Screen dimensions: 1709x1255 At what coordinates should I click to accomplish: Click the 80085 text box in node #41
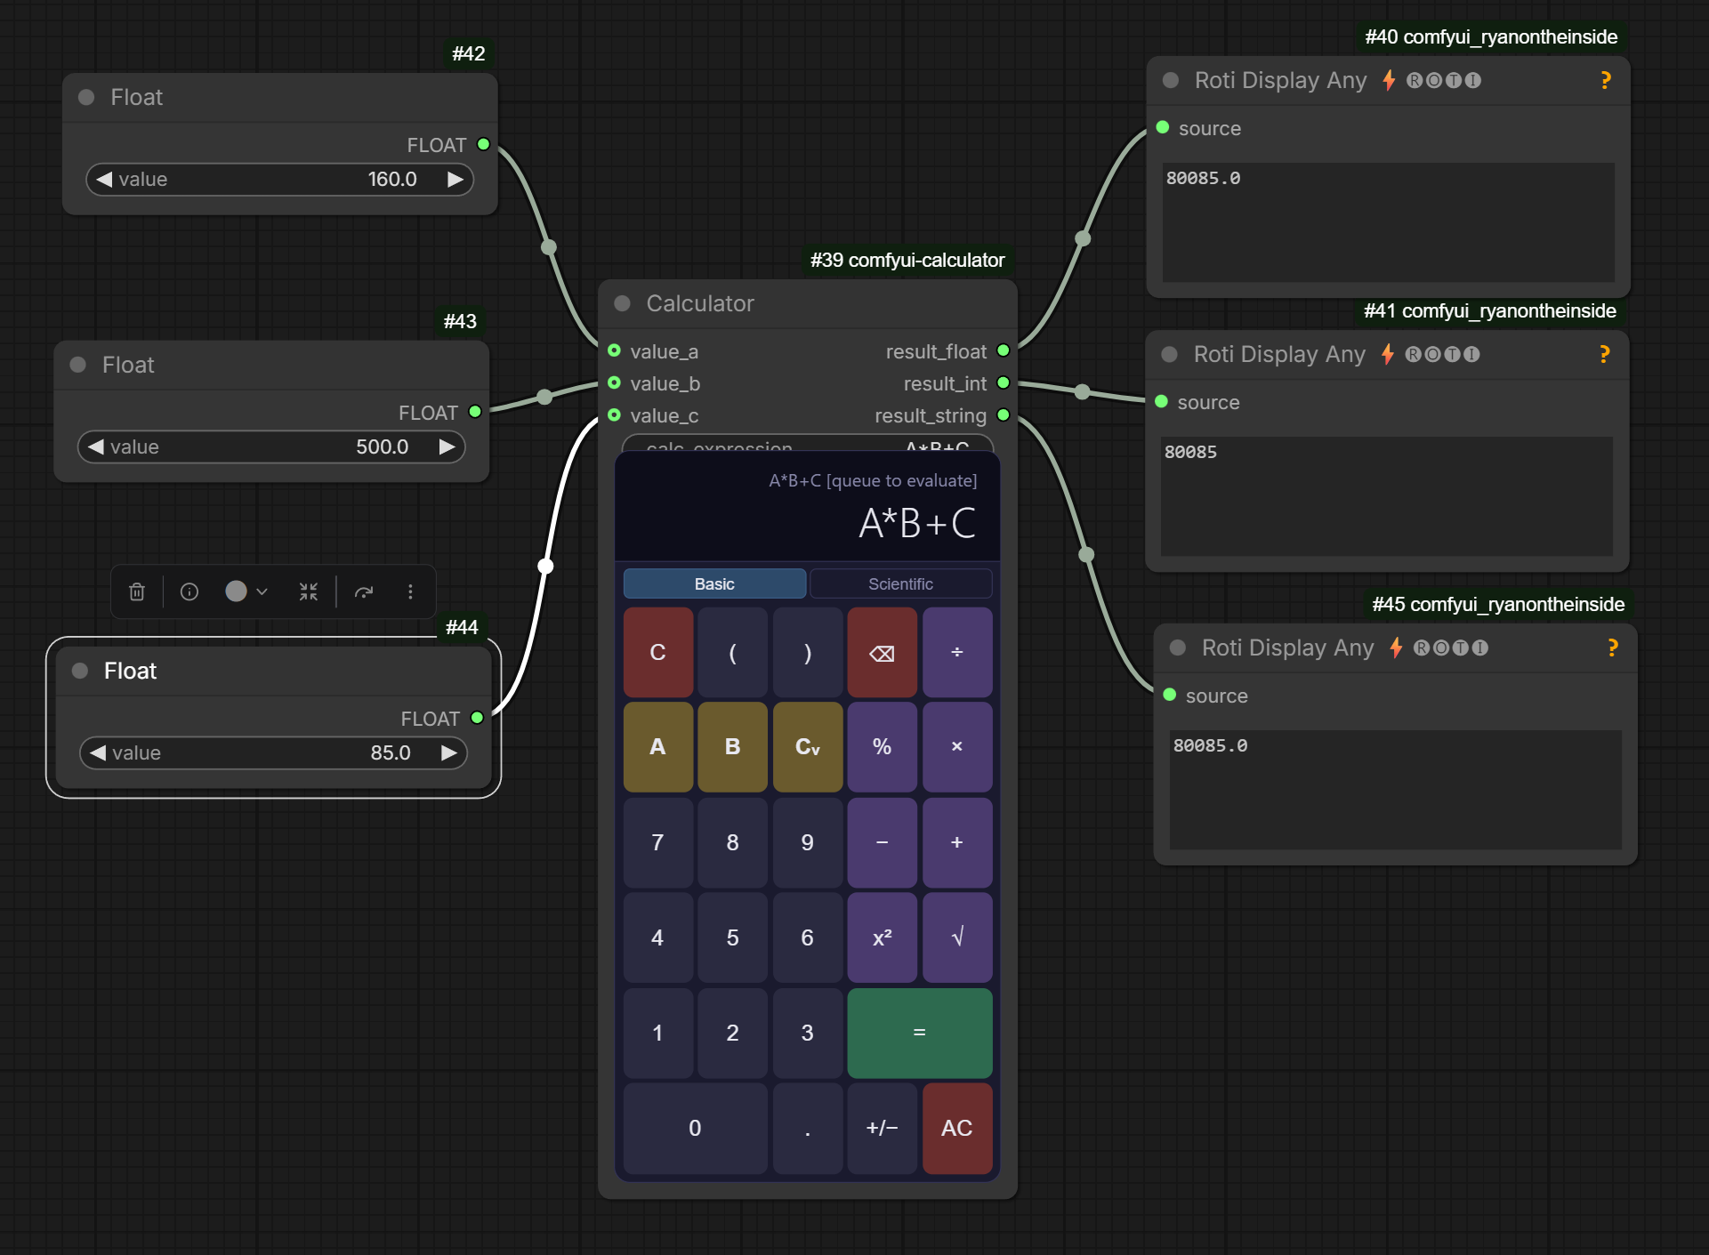(1386, 496)
